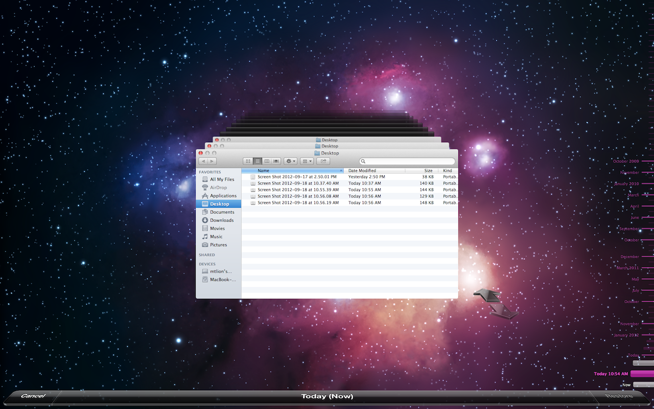Viewport: 654px width, 409px height.
Task: Click the Applications sidebar icon
Action: coord(205,196)
